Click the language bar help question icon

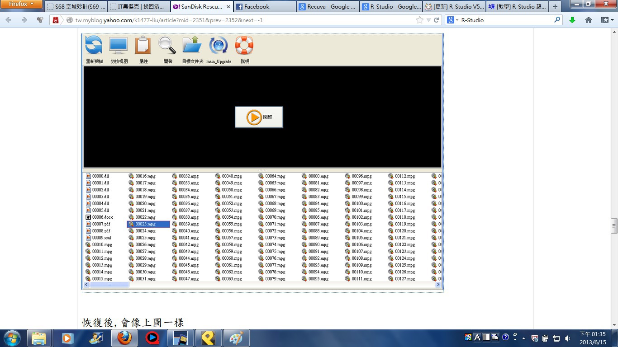click(x=505, y=337)
